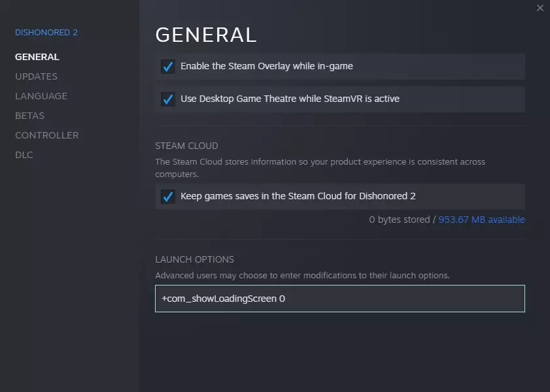Close the properties window with X icon

pyautogui.click(x=540, y=8)
